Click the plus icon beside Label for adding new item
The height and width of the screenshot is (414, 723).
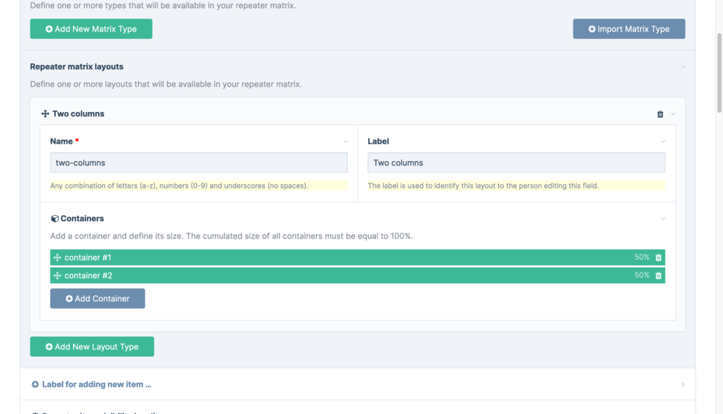pos(35,384)
